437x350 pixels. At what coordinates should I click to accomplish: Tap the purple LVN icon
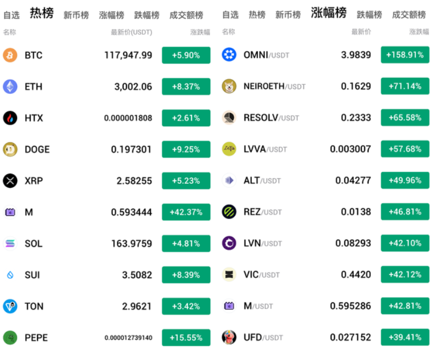(x=229, y=243)
